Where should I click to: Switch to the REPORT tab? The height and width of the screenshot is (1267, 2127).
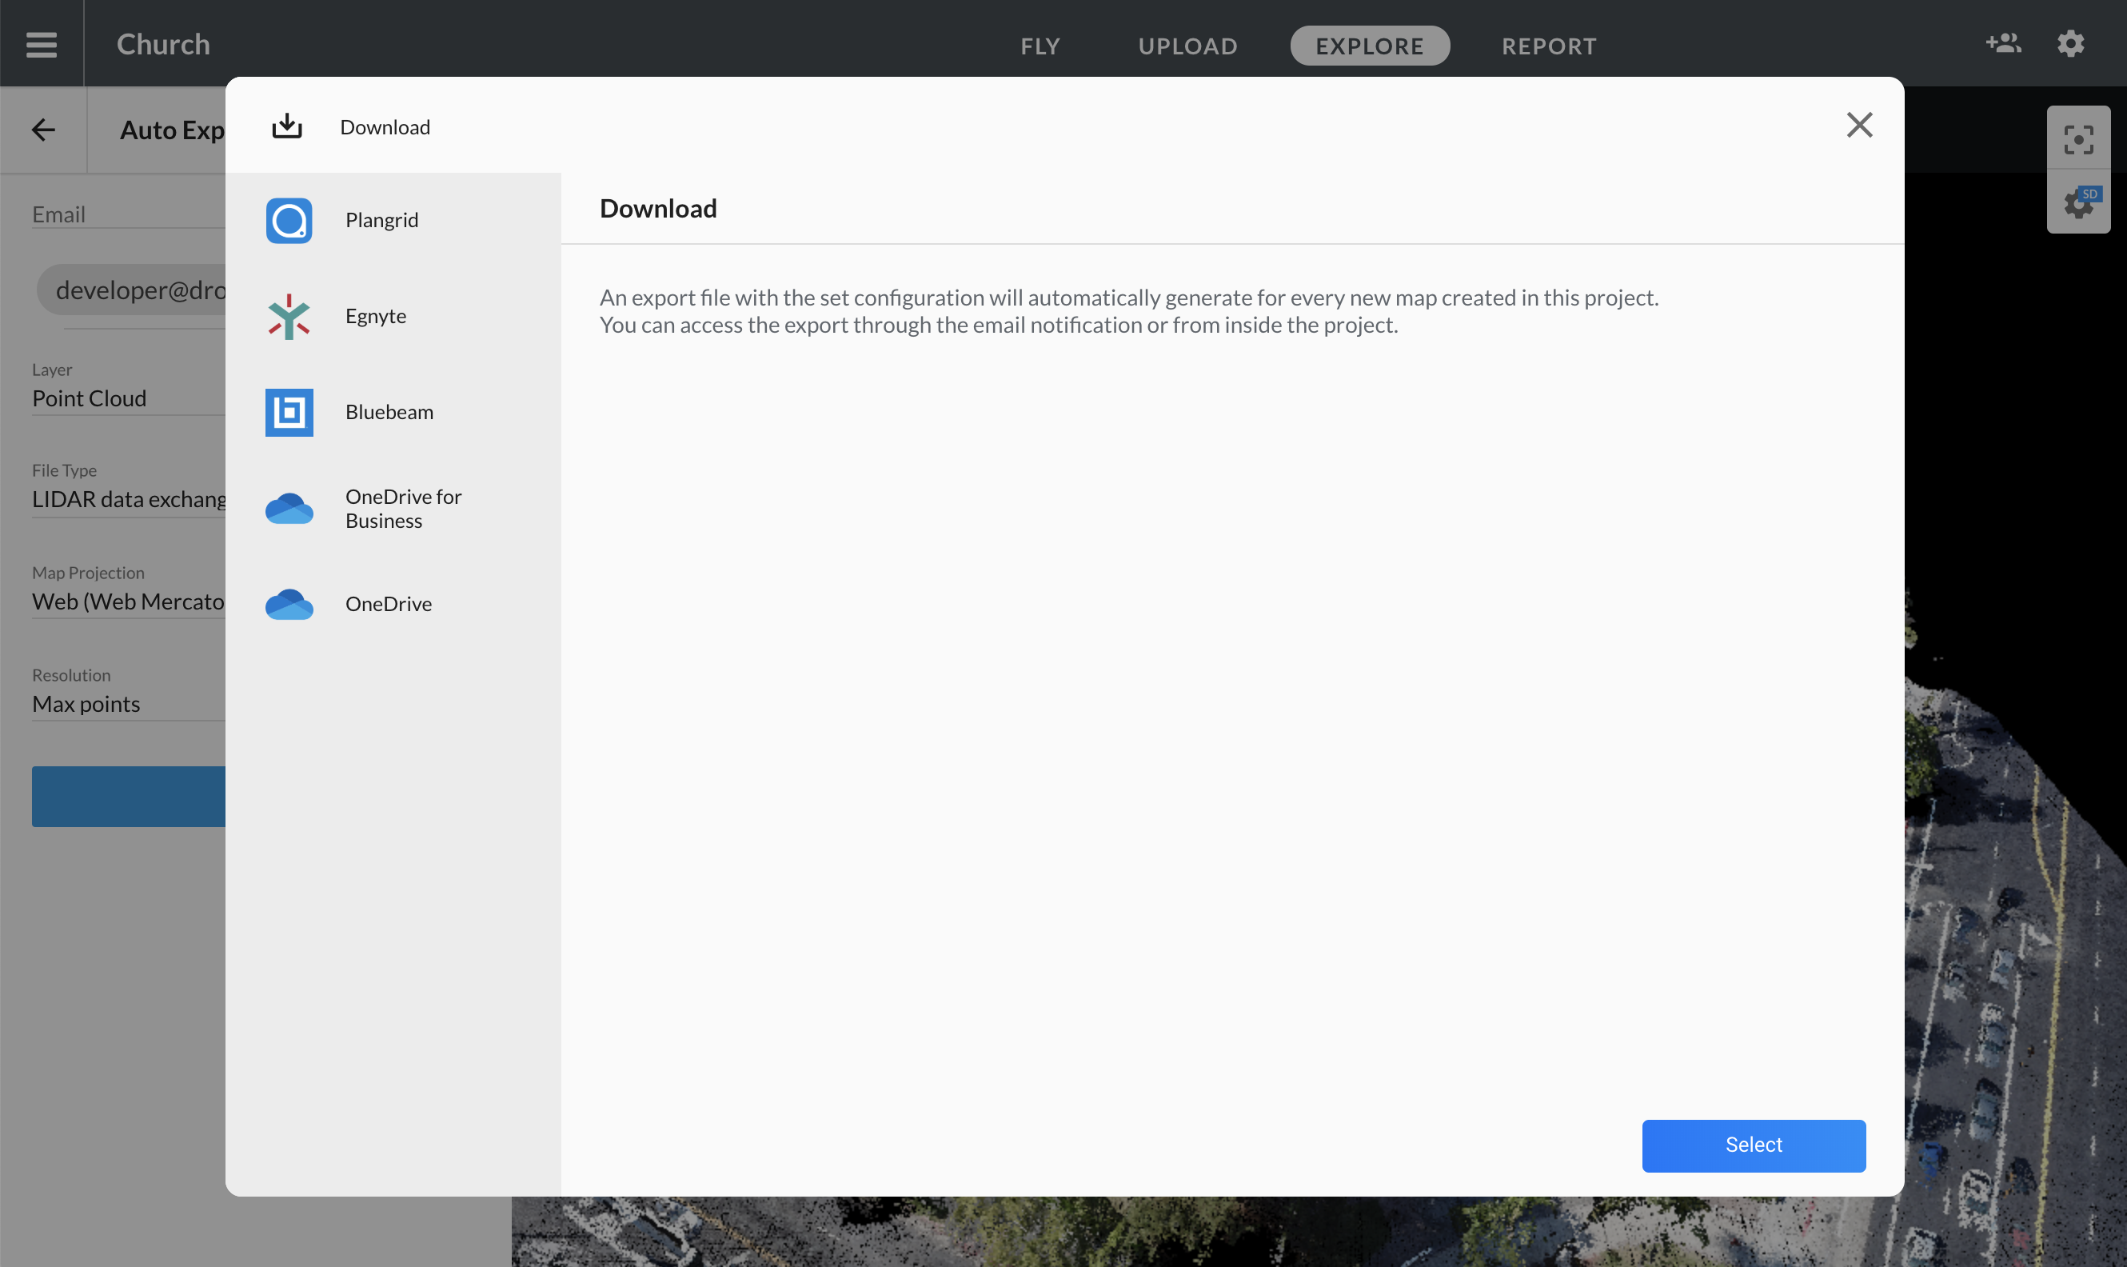(x=1549, y=46)
